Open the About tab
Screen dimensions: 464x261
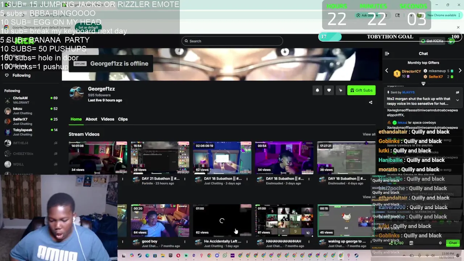(91, 119)
